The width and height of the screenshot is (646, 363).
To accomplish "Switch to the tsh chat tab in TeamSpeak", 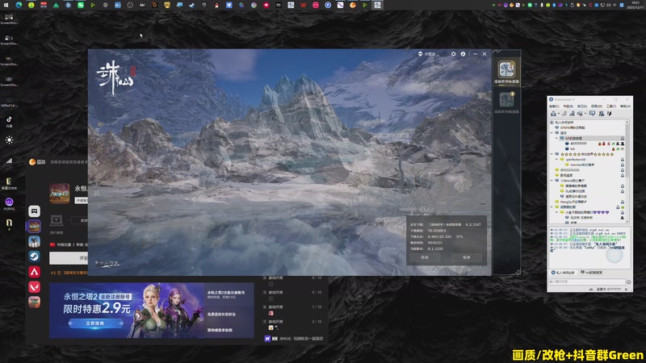I will (x=592, y=273).
